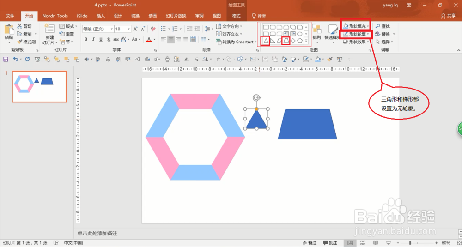Screen dimensions: 462x247
Task: Click the Undo arrow icon
Action: (x=15, y=60)
